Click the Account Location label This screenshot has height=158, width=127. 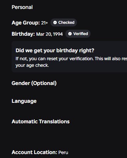34,152
